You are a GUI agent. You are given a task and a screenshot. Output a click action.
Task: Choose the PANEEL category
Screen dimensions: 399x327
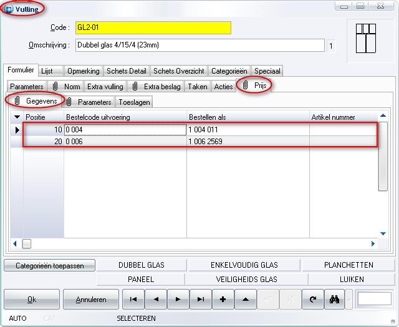[x=141, y=280]
